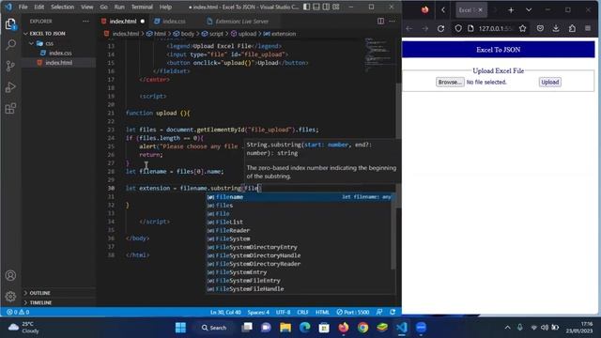
Task: Open the File menu
Action: [23, 7]
